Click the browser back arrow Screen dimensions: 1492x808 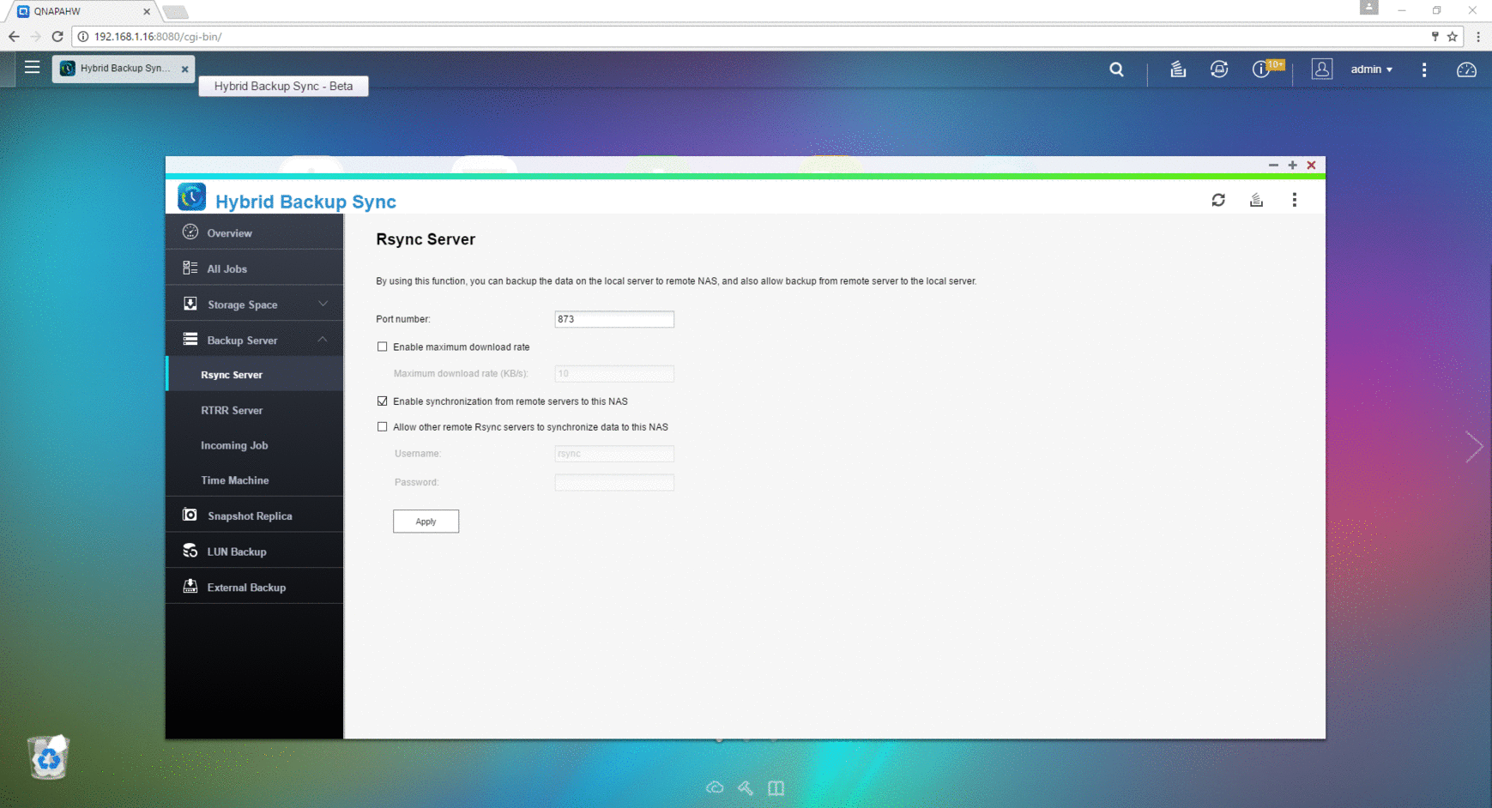[x=14, y=37]
